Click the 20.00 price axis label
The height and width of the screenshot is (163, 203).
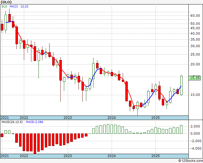point(195,64)
